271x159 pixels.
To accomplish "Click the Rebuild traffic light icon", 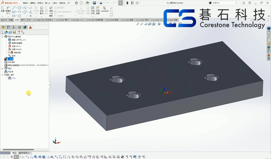I will click(127, 3).
